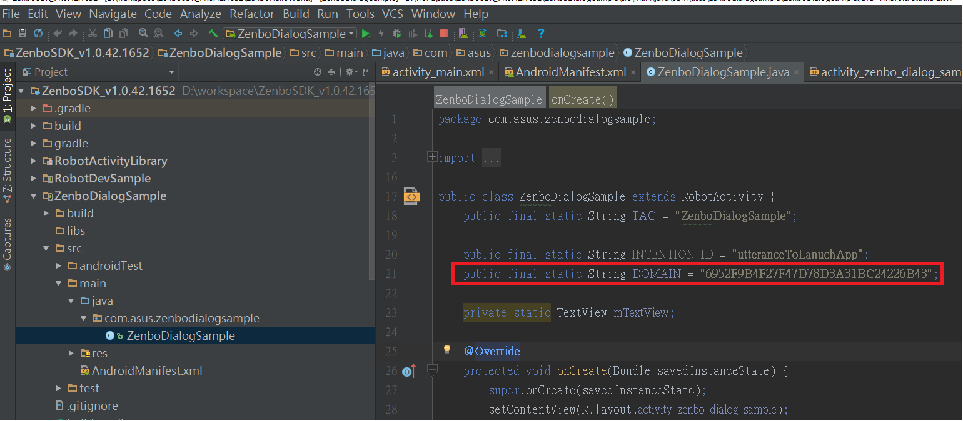
Task: Collapse the onCreate method at line 26
Action: [431, 370]
